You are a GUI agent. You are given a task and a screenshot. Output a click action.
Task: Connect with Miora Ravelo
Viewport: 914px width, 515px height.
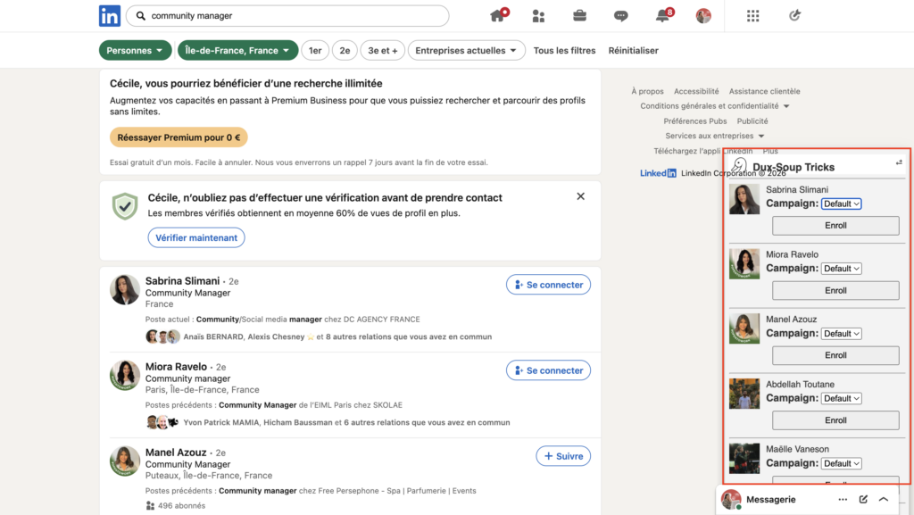tap(549, 370)
